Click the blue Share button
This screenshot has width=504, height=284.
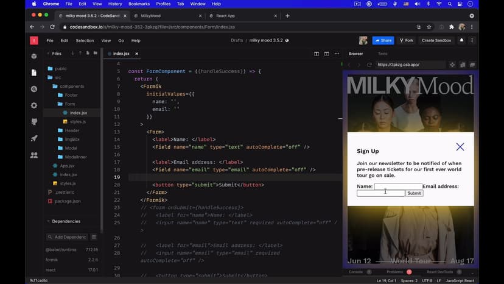383,40
